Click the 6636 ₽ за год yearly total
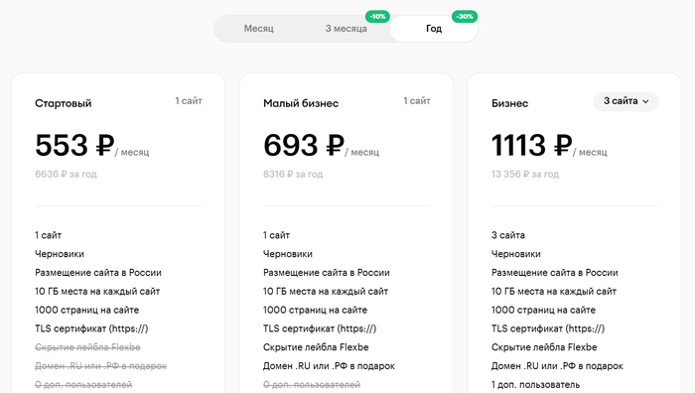695x393 pixels. 66,174
